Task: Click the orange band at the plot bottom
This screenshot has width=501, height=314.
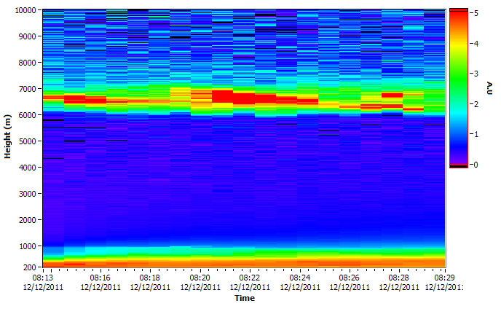Action: tap(244, 262)
